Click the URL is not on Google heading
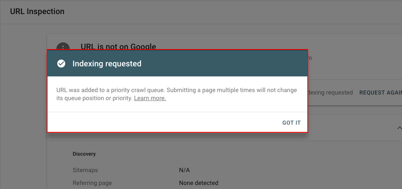Screen dimensions: 402x189 tap(118, 46)
